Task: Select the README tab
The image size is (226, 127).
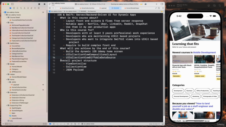Action: pos(115,8)
